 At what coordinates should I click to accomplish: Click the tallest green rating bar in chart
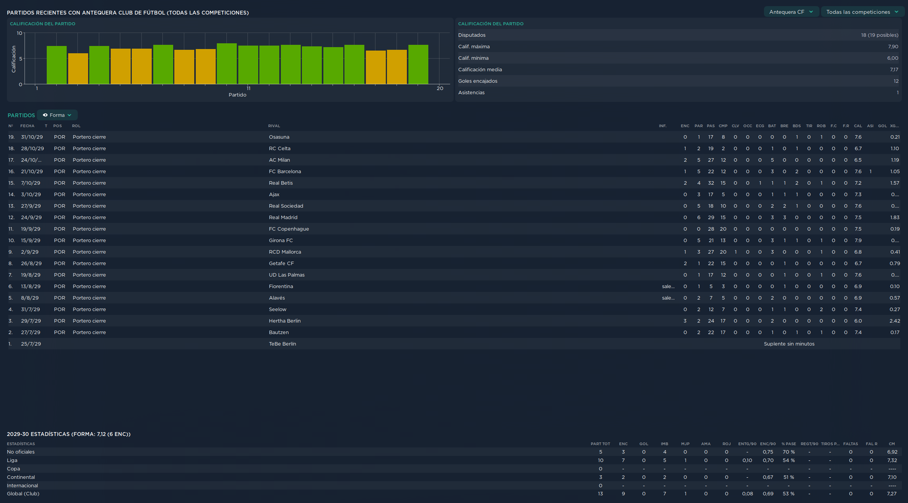[x=227, y=64]
